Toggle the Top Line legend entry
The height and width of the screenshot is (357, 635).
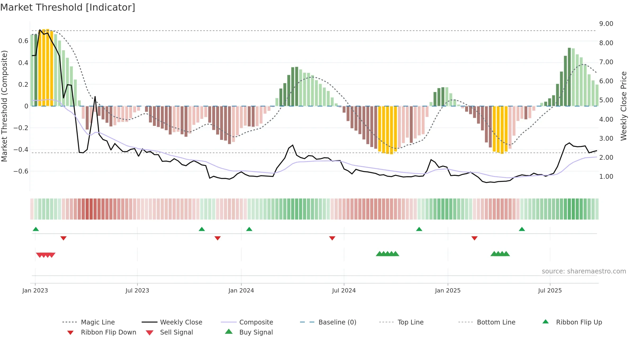point(401,322)
